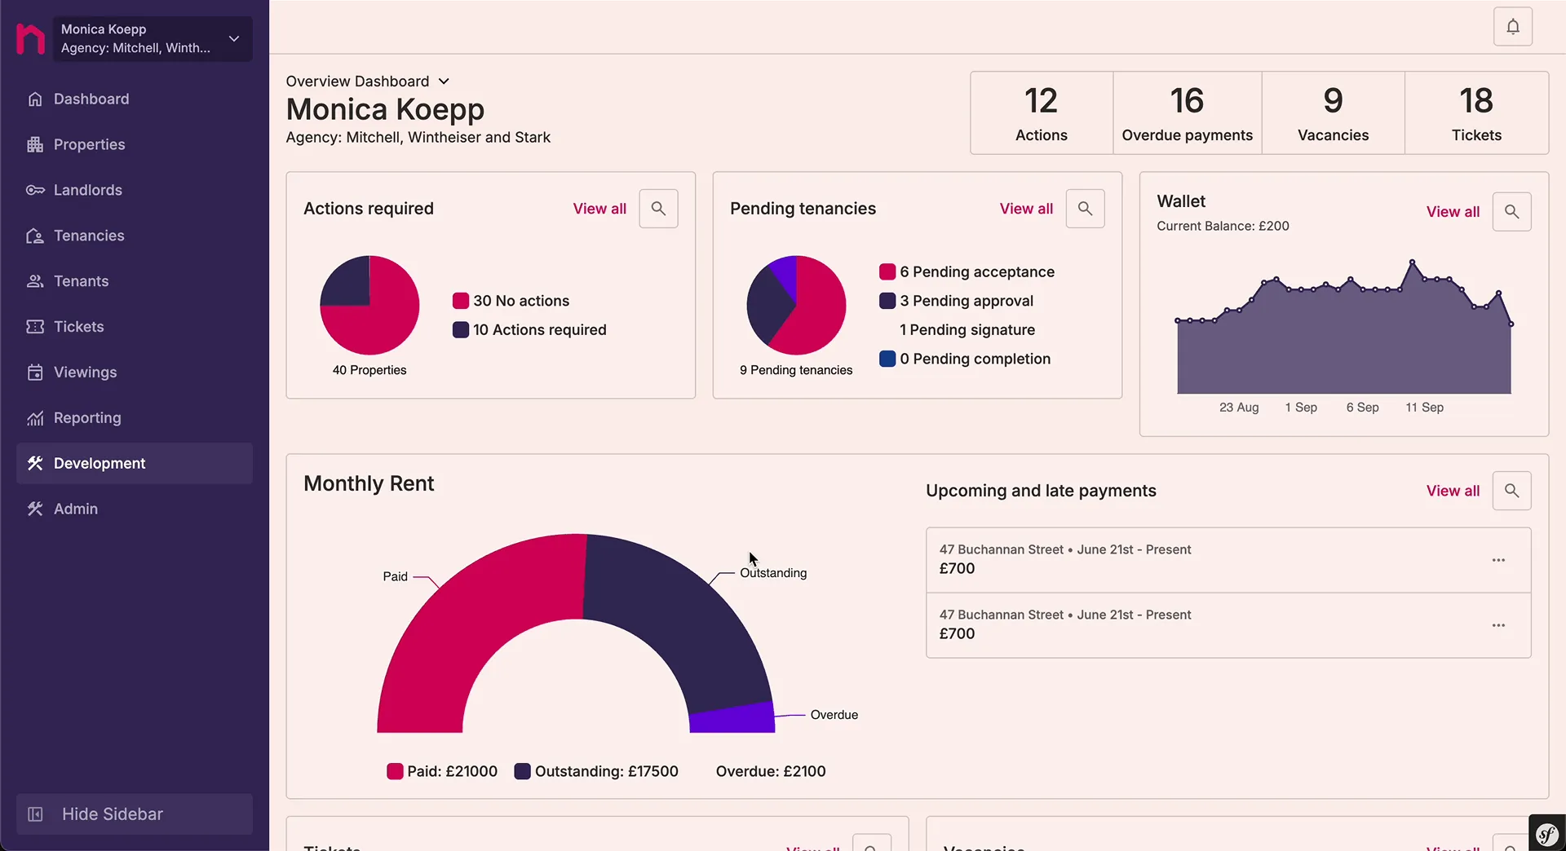
Task: Click the notification bell icon
Action: tap(1513, 27)
